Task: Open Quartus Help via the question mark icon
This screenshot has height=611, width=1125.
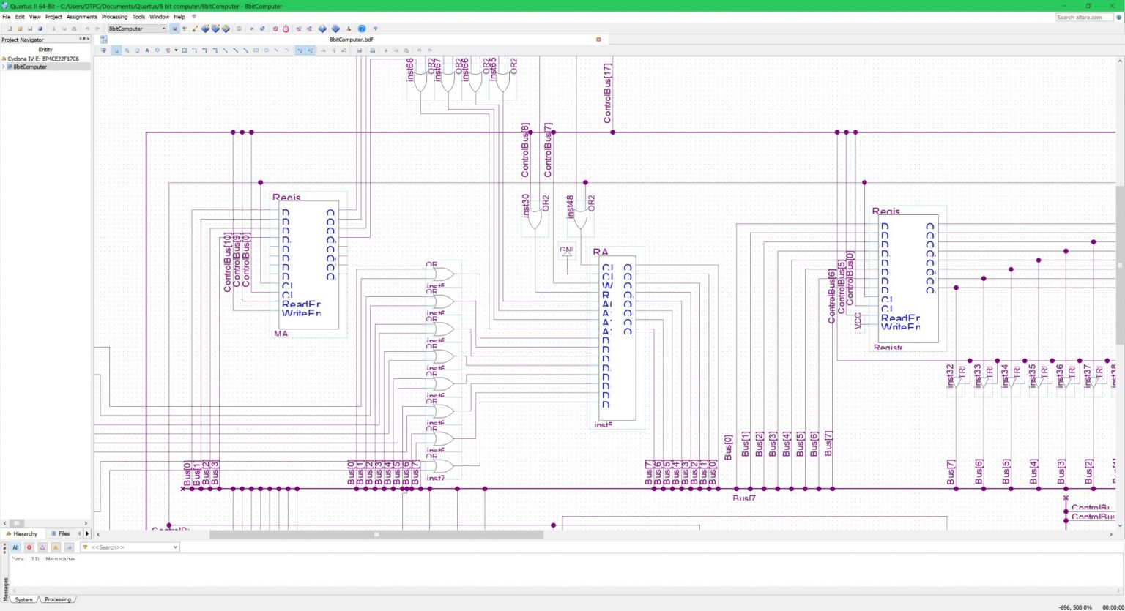Action: click(x=361, y=29)
